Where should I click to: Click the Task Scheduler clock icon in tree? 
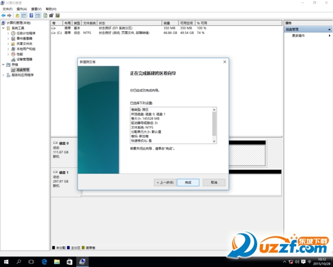[x=13, y=33]
